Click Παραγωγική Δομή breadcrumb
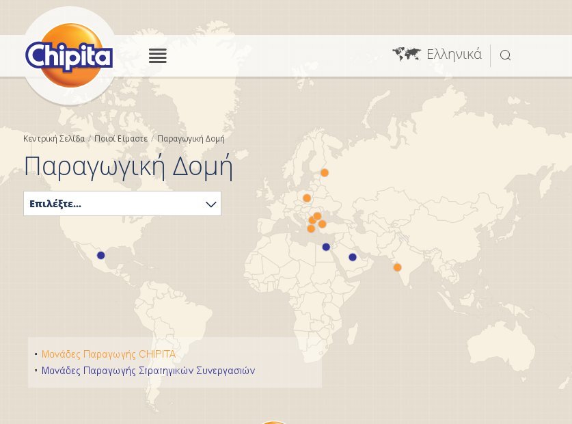572x424 pixels. pos(191,139)
